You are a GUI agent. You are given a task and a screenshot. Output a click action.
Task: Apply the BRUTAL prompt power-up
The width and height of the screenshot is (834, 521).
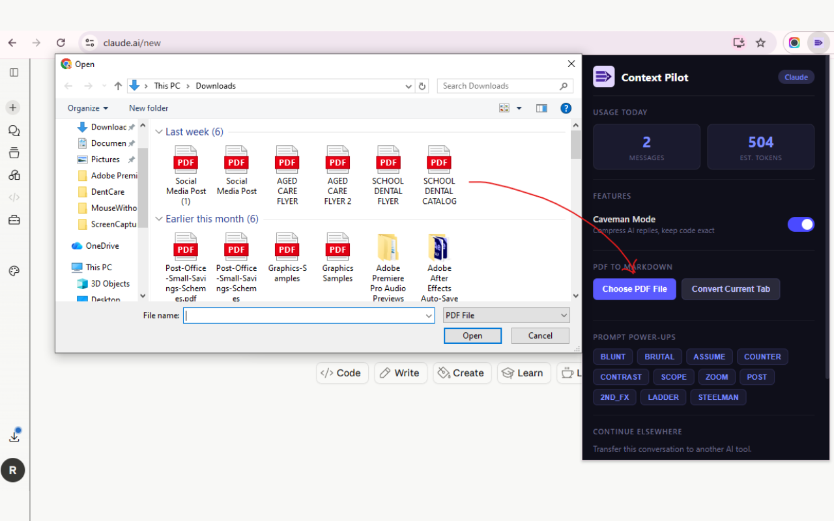(660, 357)
